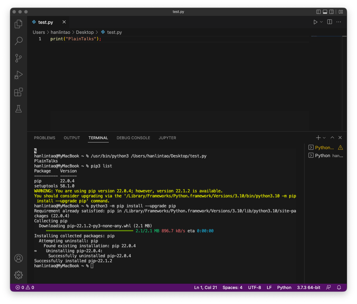Open the Extensions view
The width and height of the screenshot is (357, 304).
coord(19,92)
